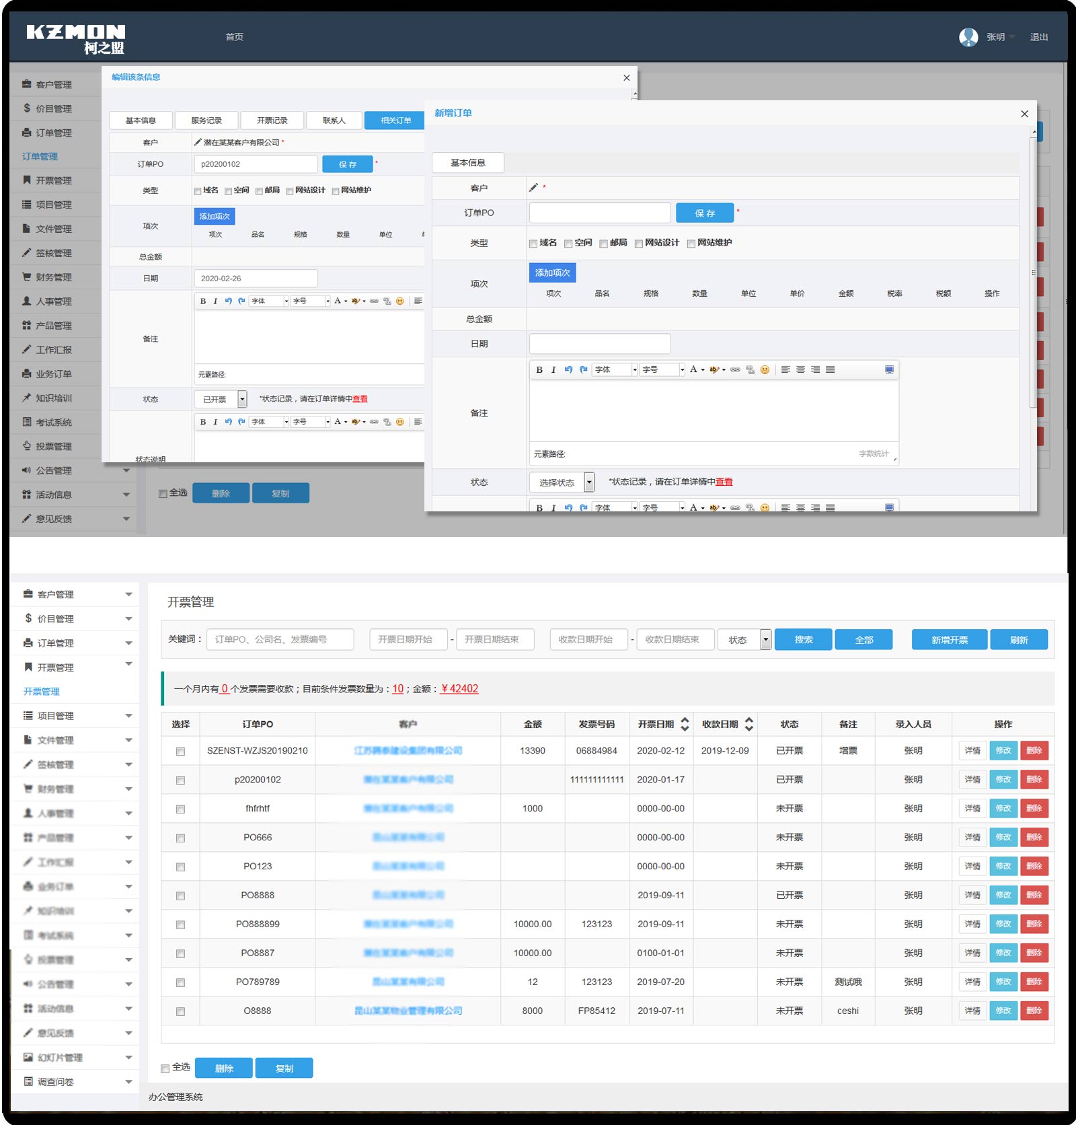Click fullscreen icon in 新增订单 备注 editor
The height and width of the screenshot is (1125, 1076).
click(x=889, y=369)
